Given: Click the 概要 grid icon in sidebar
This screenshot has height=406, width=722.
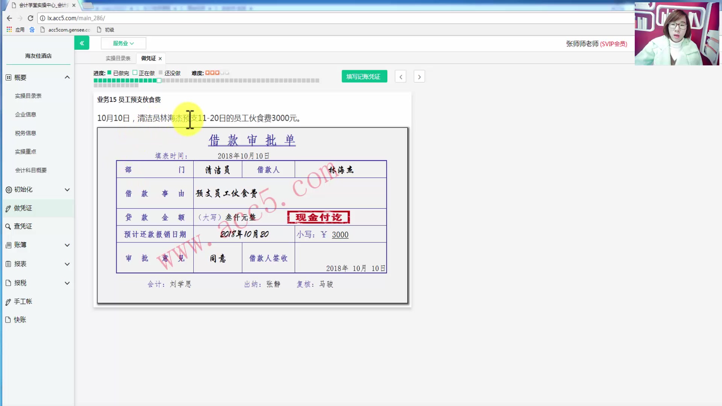Looking at the screenshot, I should (9, 77).
